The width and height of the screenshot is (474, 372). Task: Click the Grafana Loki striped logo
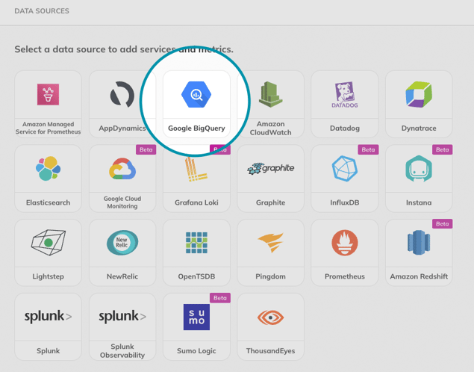(196, 169)
